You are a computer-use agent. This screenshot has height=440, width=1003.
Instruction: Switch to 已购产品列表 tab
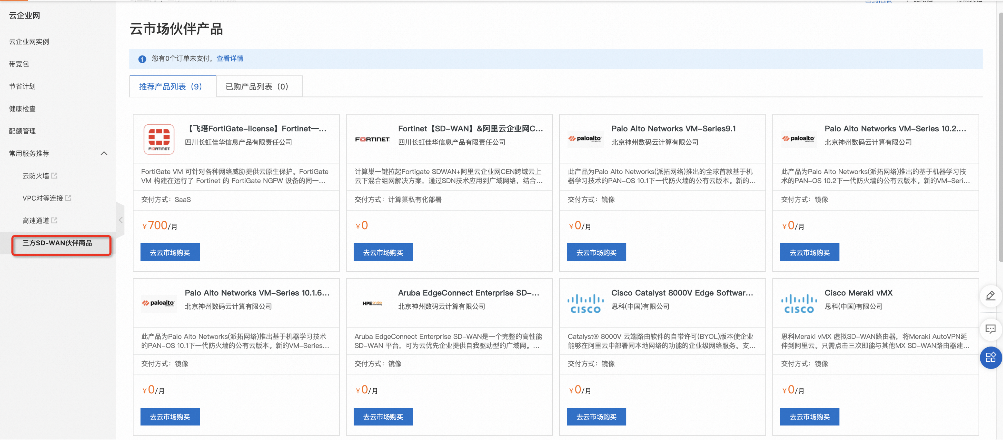(257, 87)
